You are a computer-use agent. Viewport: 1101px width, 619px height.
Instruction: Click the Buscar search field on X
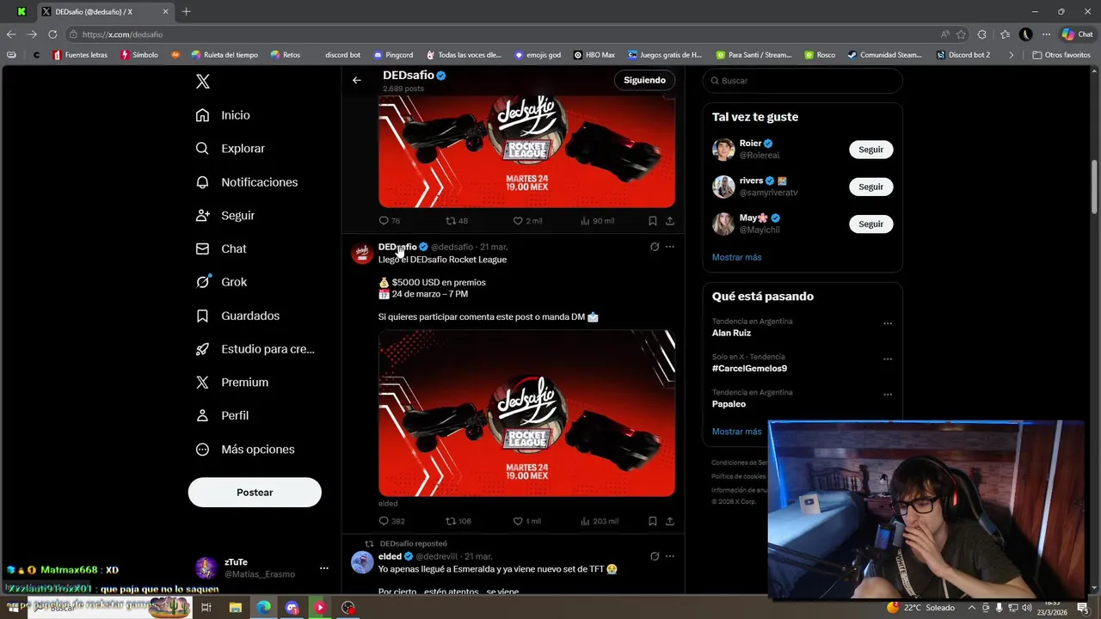pos(803,81)
